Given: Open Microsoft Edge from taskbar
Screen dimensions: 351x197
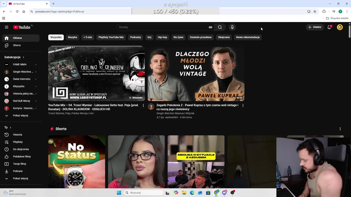Looking at the screenshot, I should pyautogui.click(x=192, y=193).
